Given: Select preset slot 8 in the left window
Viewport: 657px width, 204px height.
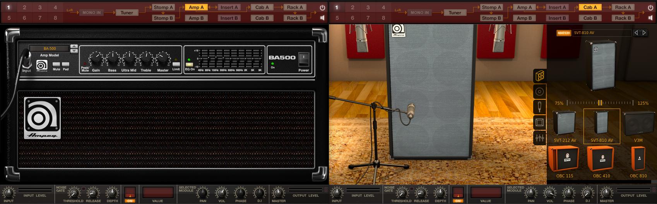Looking at the screenshot, I should [x=55, y=18].
